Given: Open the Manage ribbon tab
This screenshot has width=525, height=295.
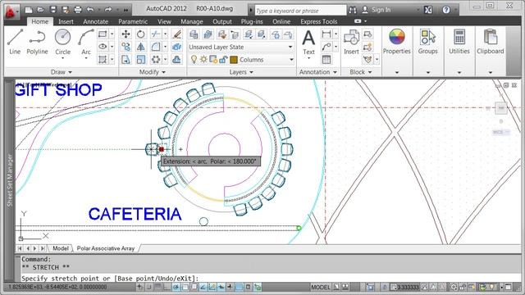Looking at the screenshot, I should [x=192, y=21].
